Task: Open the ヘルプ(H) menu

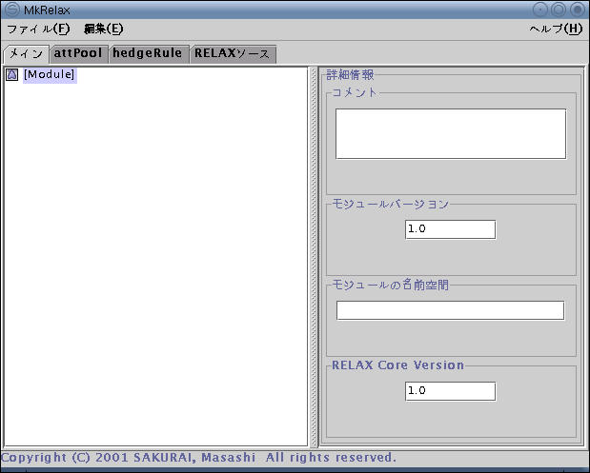Action: point(555,29)
